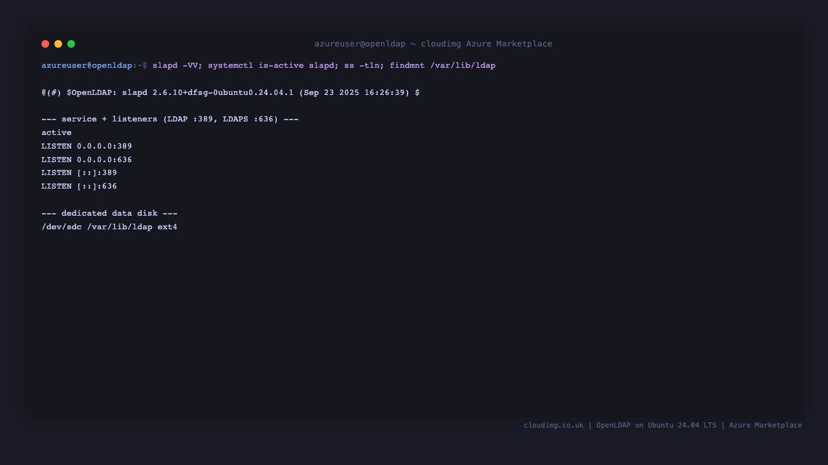Click the red close window dot
Screen dimensions: 828x465
click(x=45, y=44)
